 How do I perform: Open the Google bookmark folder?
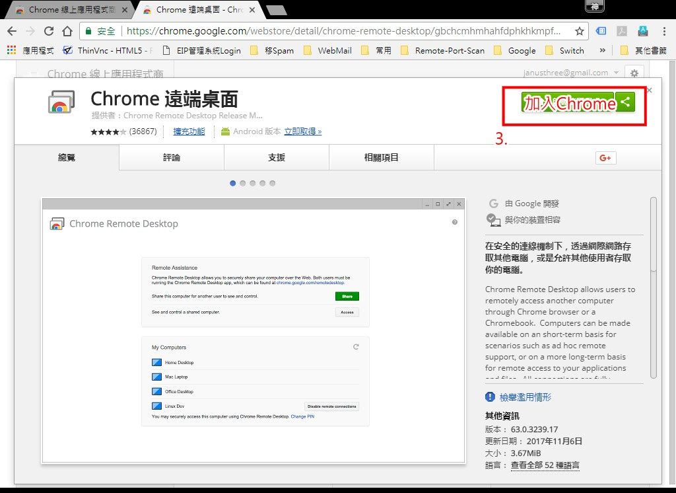[x=515, y=50]
